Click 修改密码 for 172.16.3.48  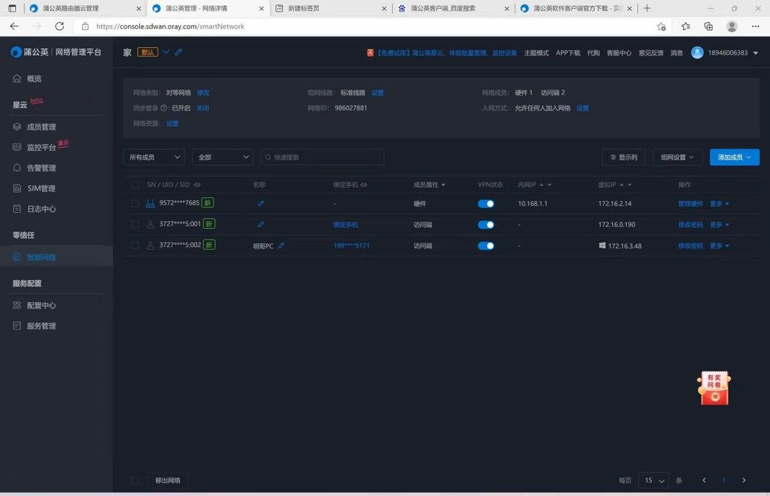point(690,245)
